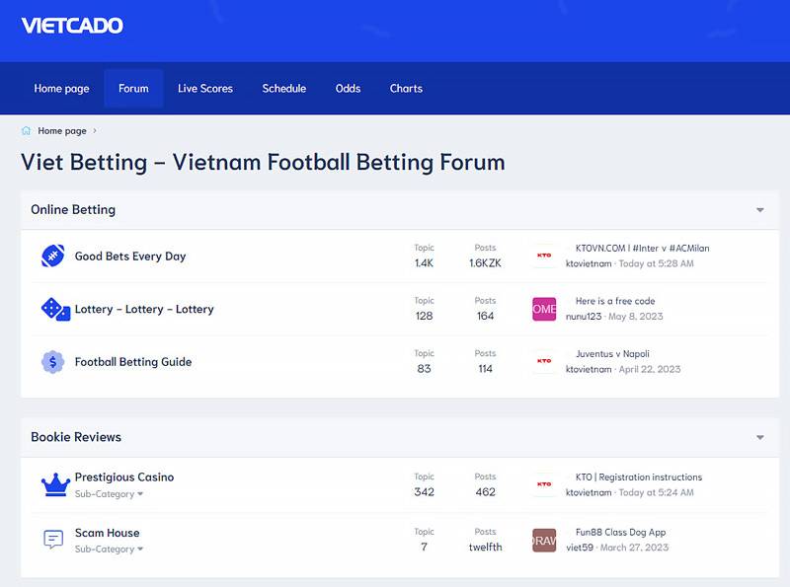Open the 'Here is a free code' post

point(614,301)
